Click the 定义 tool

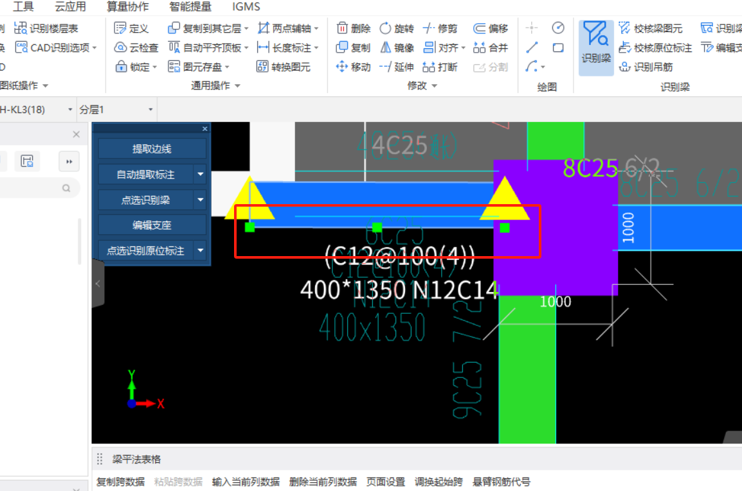(x=132, y=28)
